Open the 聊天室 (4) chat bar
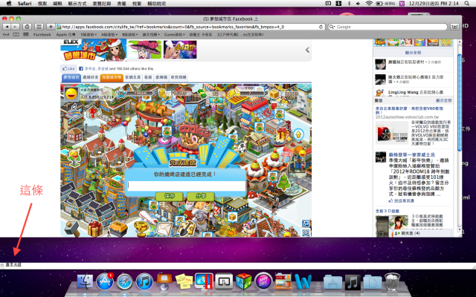The width and height of the screenshot is (476, 297). [422, 233]
